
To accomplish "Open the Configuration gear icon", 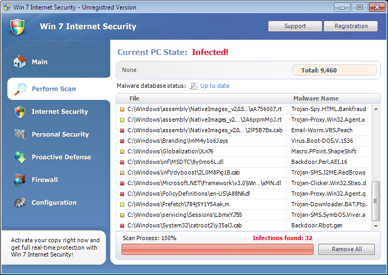I will [x=20, y=203].
